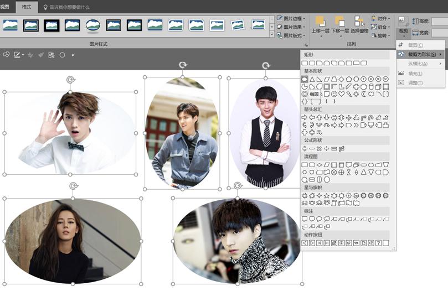Screen dimensions: 448x291
Task: Expand the 旋转 rotate dropdown
Action: click(380, 35)
